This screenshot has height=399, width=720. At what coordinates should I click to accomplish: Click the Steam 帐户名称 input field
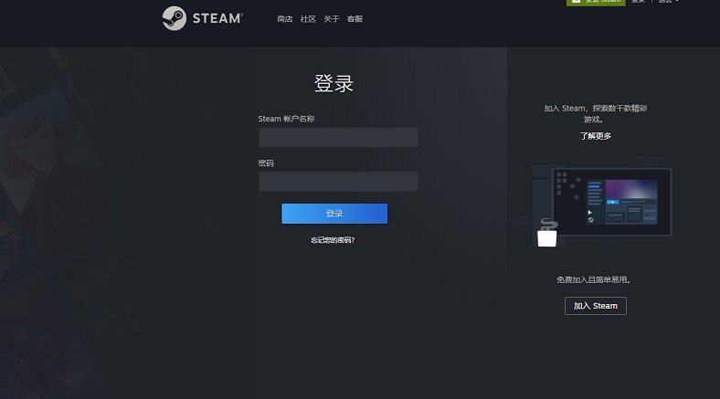338,138
